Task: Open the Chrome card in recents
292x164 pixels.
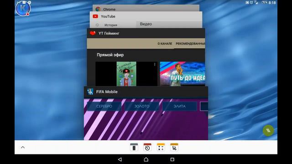Action: [x=146, y=8]
